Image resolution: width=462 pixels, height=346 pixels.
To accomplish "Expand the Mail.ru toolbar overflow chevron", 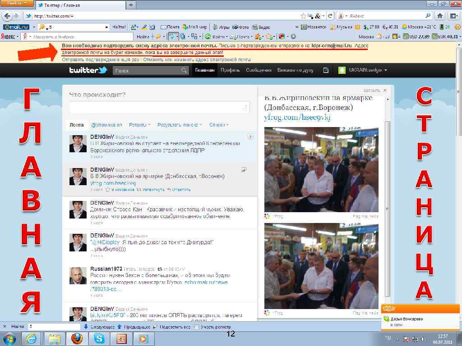I will point(297,27).
